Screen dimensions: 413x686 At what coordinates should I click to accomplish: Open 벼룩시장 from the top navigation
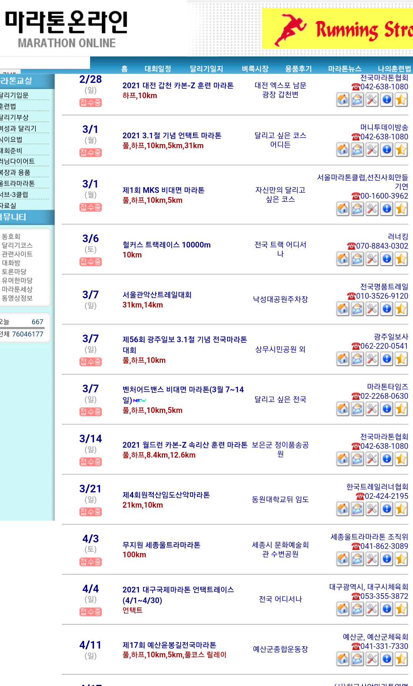point(255,69)
